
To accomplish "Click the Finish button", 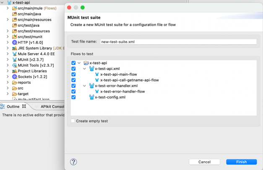I will [241, 162].
